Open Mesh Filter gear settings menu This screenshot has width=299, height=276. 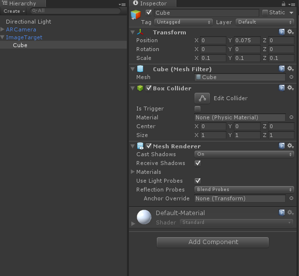pos(290,69)
